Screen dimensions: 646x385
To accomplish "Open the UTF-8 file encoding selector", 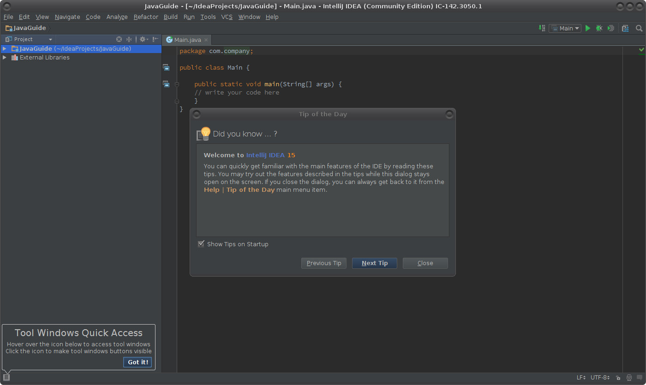I will (600, 378).
